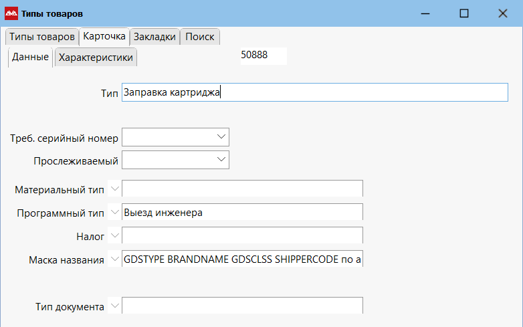Image resolution: width=523 pixels, height=327 pixels.
Task: Click the Программный тип field with Выезд инженера
Action: 242,213
